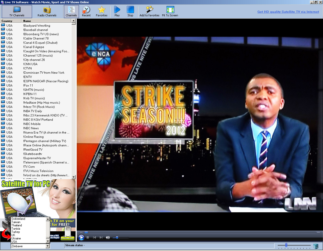Select !Caught On Video channel
323x251 pixels.
click(x=36, y=51)
